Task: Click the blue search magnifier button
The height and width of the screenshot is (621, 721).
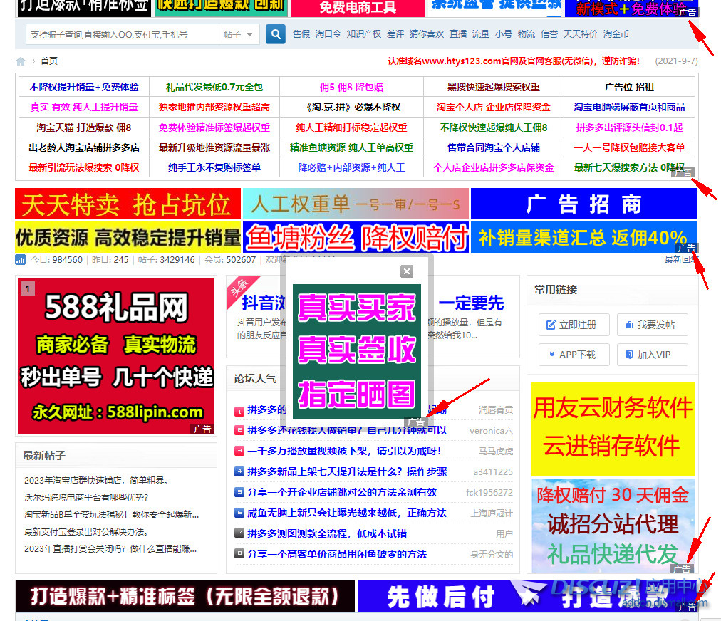Action: (276, 34)
